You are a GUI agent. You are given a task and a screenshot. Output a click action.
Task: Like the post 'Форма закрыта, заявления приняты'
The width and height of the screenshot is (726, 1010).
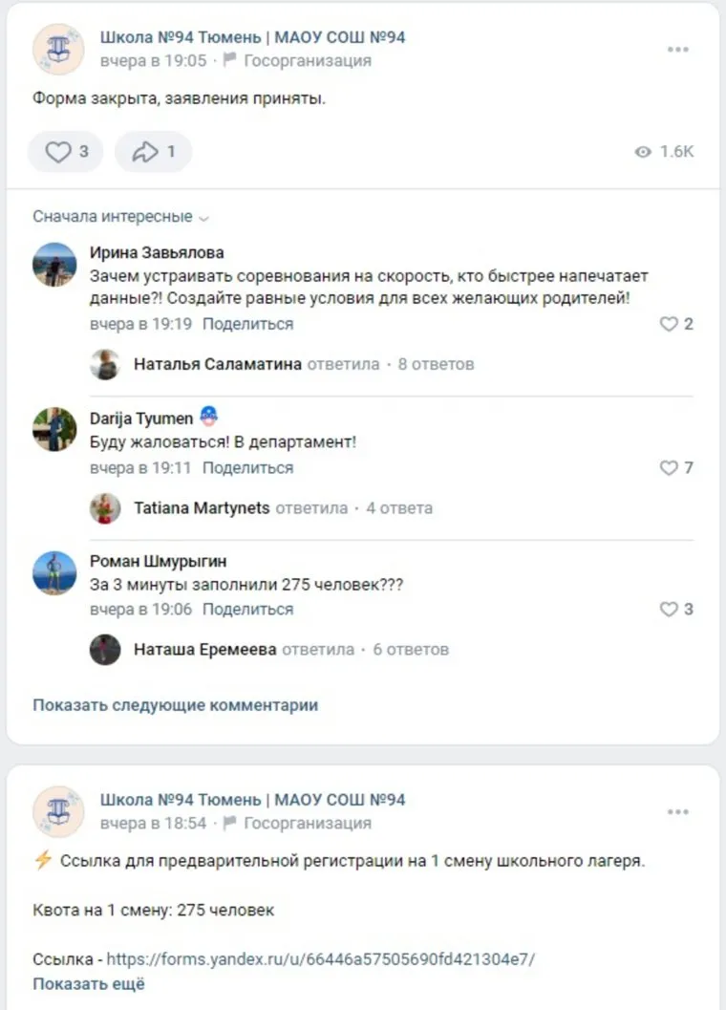(x=65, y=152)
